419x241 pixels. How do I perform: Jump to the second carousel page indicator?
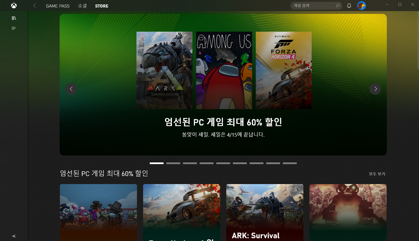pos(173,163)
